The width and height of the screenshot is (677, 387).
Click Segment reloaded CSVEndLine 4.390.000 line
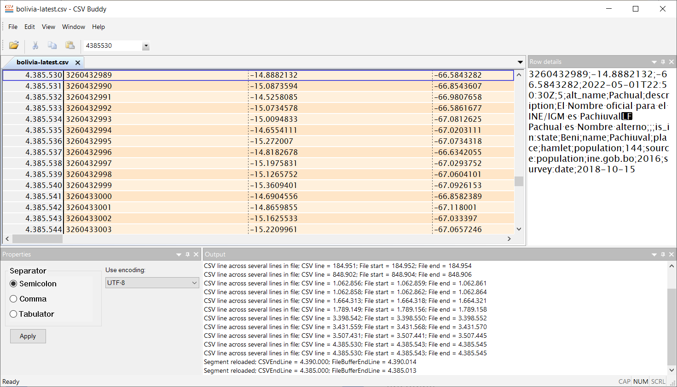point(310,362)
